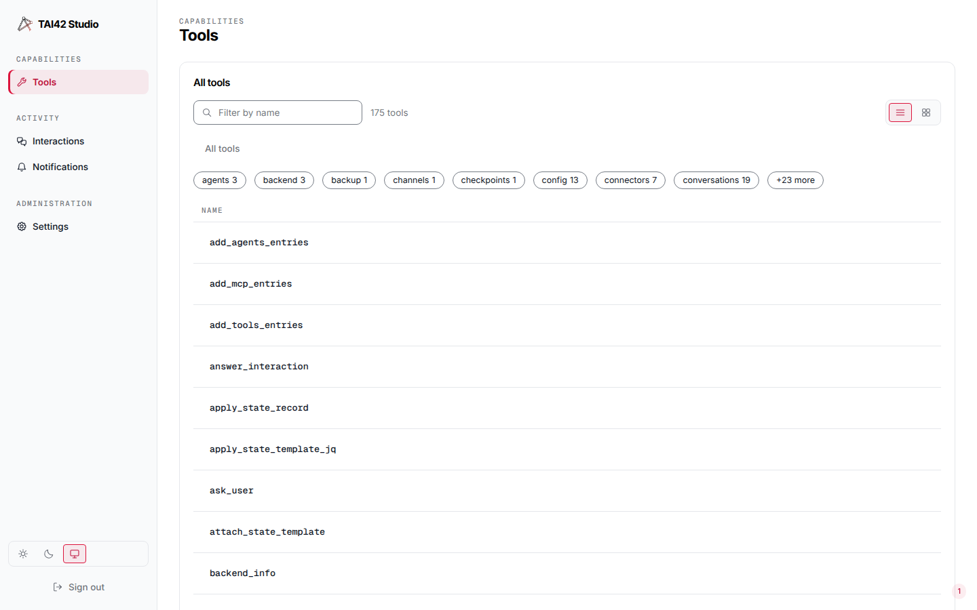Open the add_mcp_entries tool row
Screen dimensions: 977x610
pyautogui.click(x=567, y=284)
